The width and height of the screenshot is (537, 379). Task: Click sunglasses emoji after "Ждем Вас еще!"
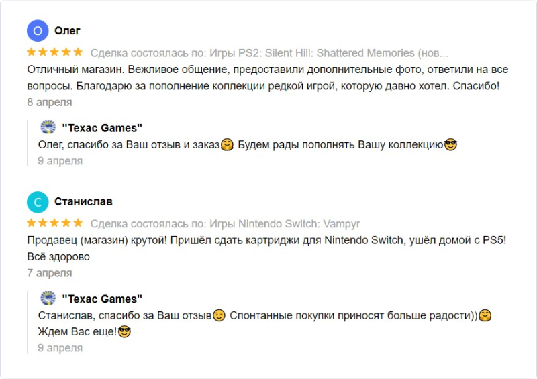tap(124, 331)
